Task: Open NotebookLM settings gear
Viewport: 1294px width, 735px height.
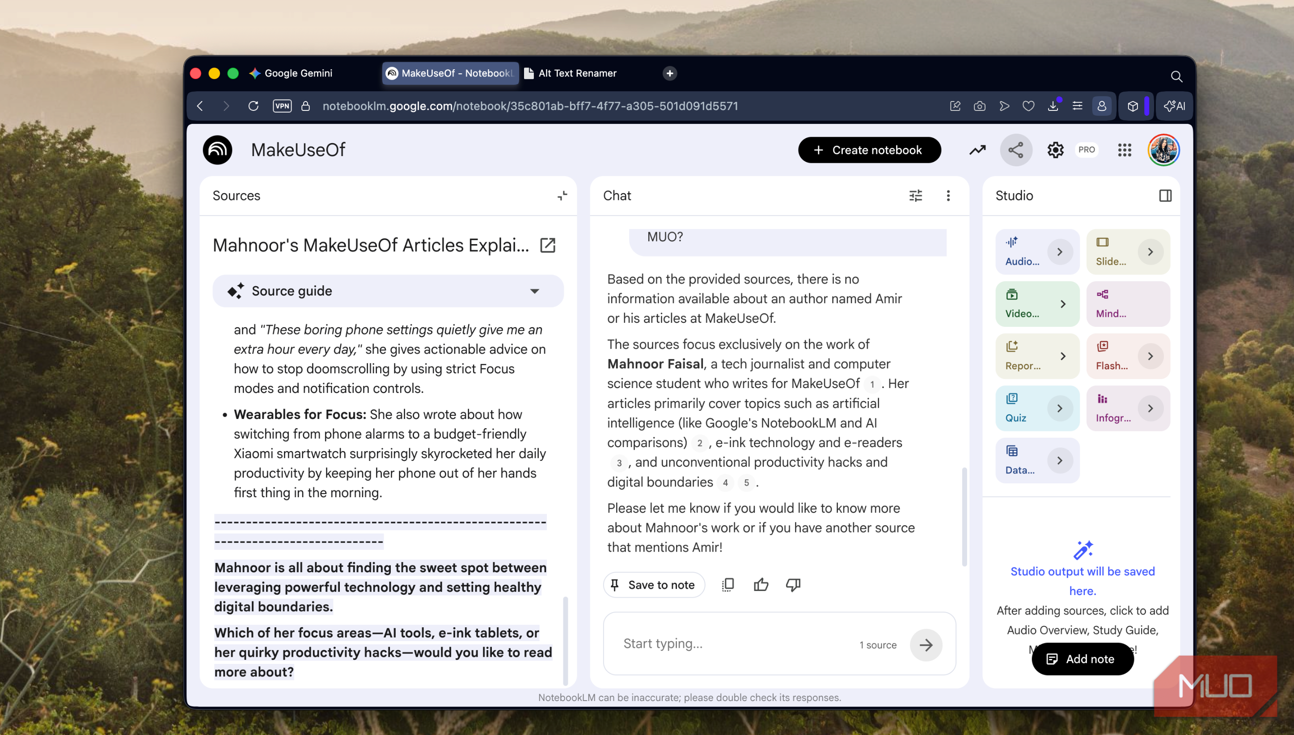Action: coord(1055,150)
